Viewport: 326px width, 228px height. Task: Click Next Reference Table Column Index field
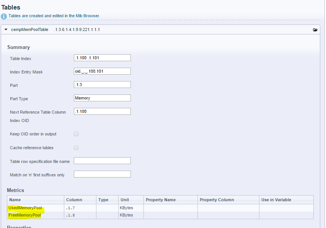pyautogui.click(x=102, y=111)
